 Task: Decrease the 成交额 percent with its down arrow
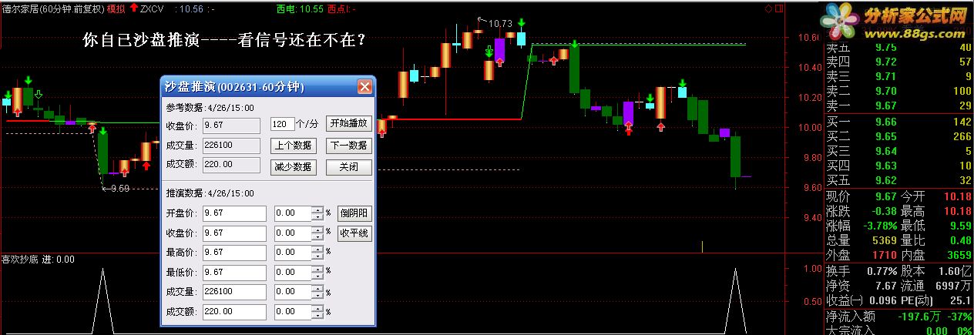(317, 317)
